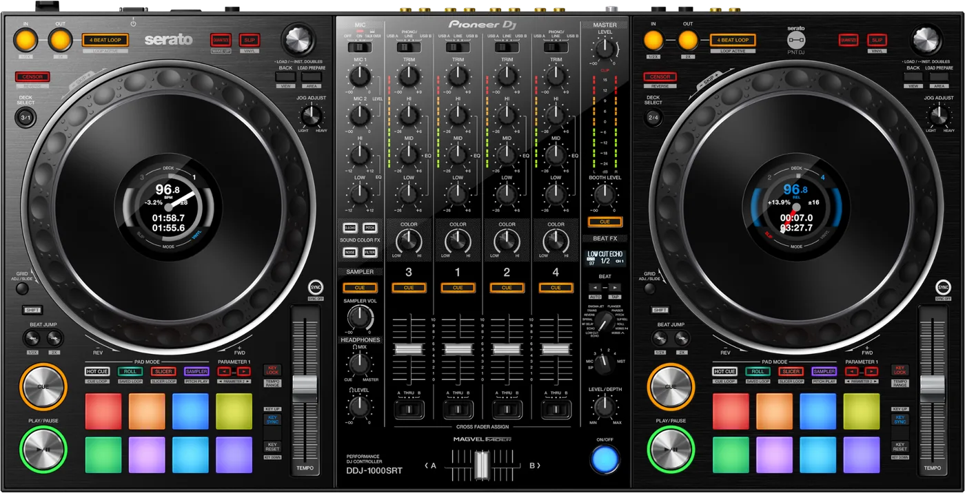The width and height of the screenshot is (965, 493).
Task: Toggle SLIP mode on the right deck
Action: click(877, 40)
